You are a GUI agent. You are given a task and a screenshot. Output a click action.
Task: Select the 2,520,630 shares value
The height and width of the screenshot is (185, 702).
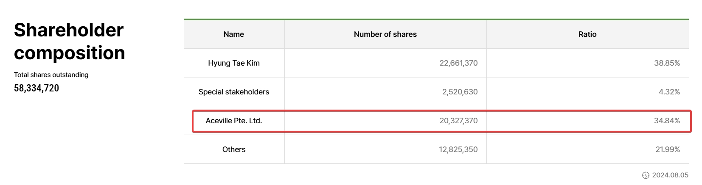click(x=460, y=92)
